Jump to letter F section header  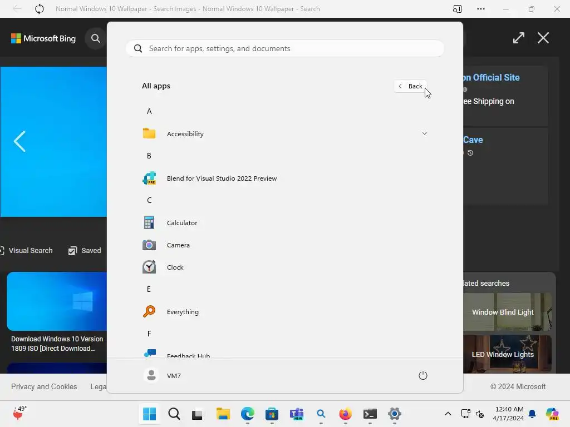pos(149,334)
